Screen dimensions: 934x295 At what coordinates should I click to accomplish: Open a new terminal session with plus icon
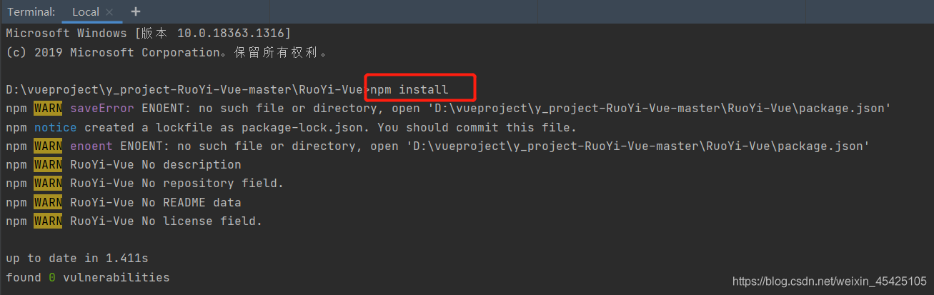[136, 11]
